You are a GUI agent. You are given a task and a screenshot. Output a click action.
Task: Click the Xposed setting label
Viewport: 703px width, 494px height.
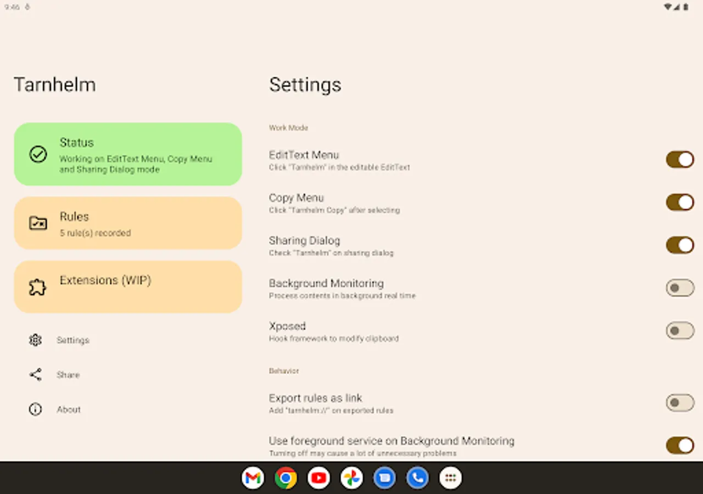click(287, 326)
